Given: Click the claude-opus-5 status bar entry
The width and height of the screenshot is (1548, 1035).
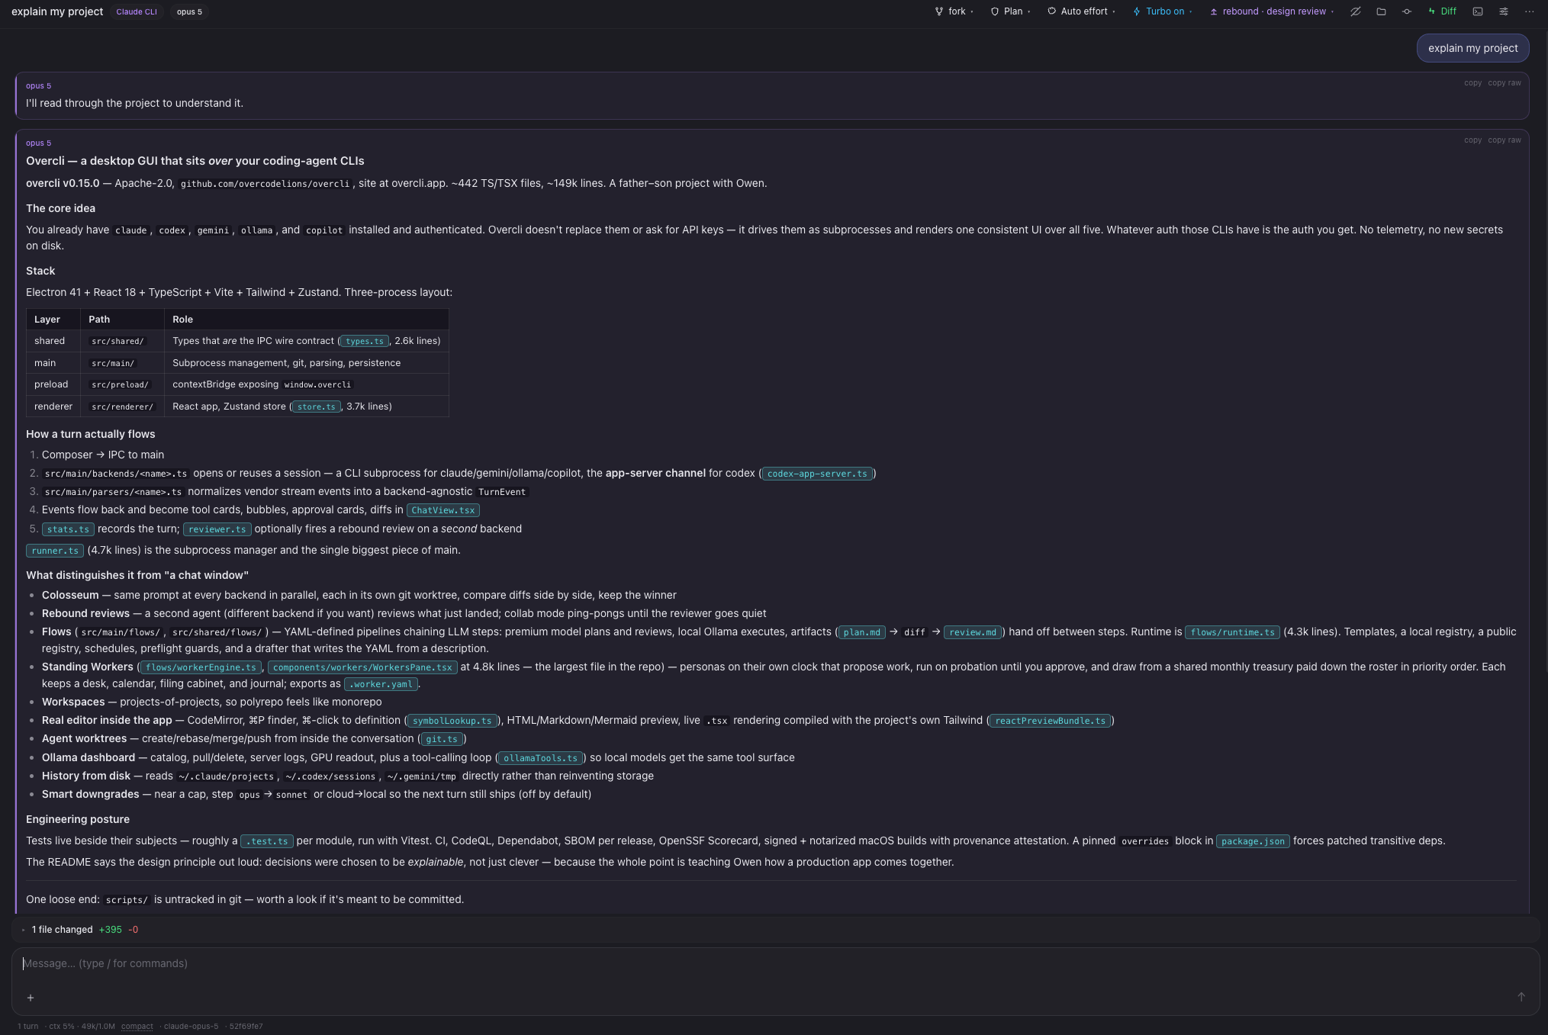Looking at the screenshot, I should coord(191,1026).
